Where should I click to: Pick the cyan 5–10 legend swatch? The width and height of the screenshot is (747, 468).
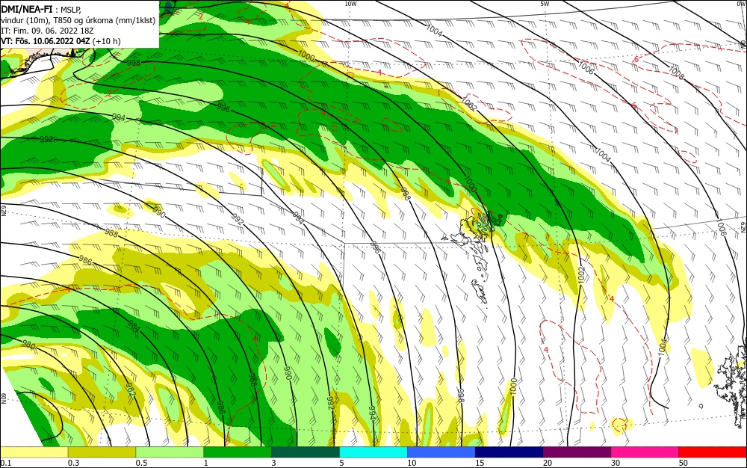tap(373, 452)
